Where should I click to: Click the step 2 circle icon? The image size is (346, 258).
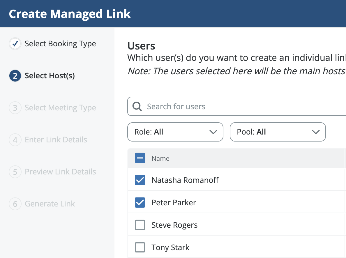[x=15, y=76]
